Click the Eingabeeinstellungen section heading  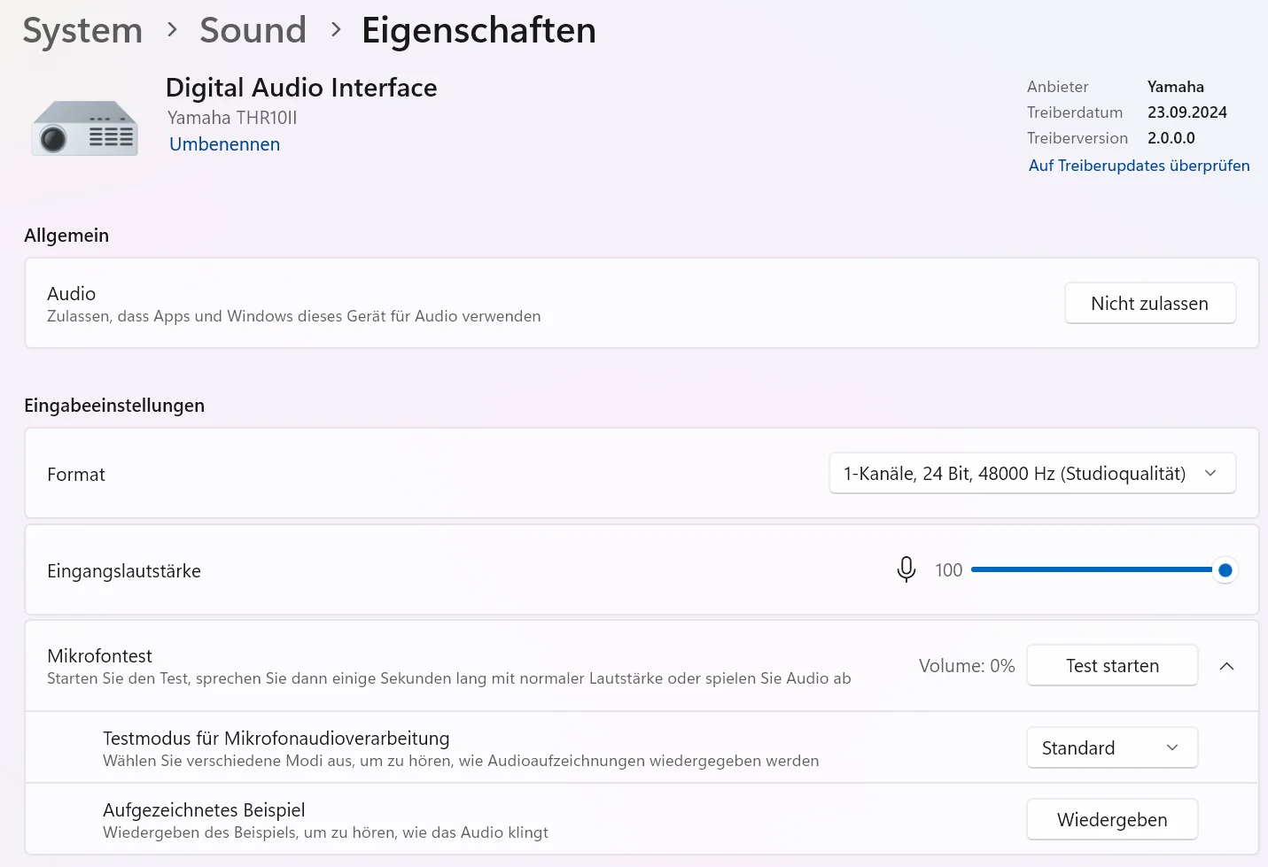114,406
